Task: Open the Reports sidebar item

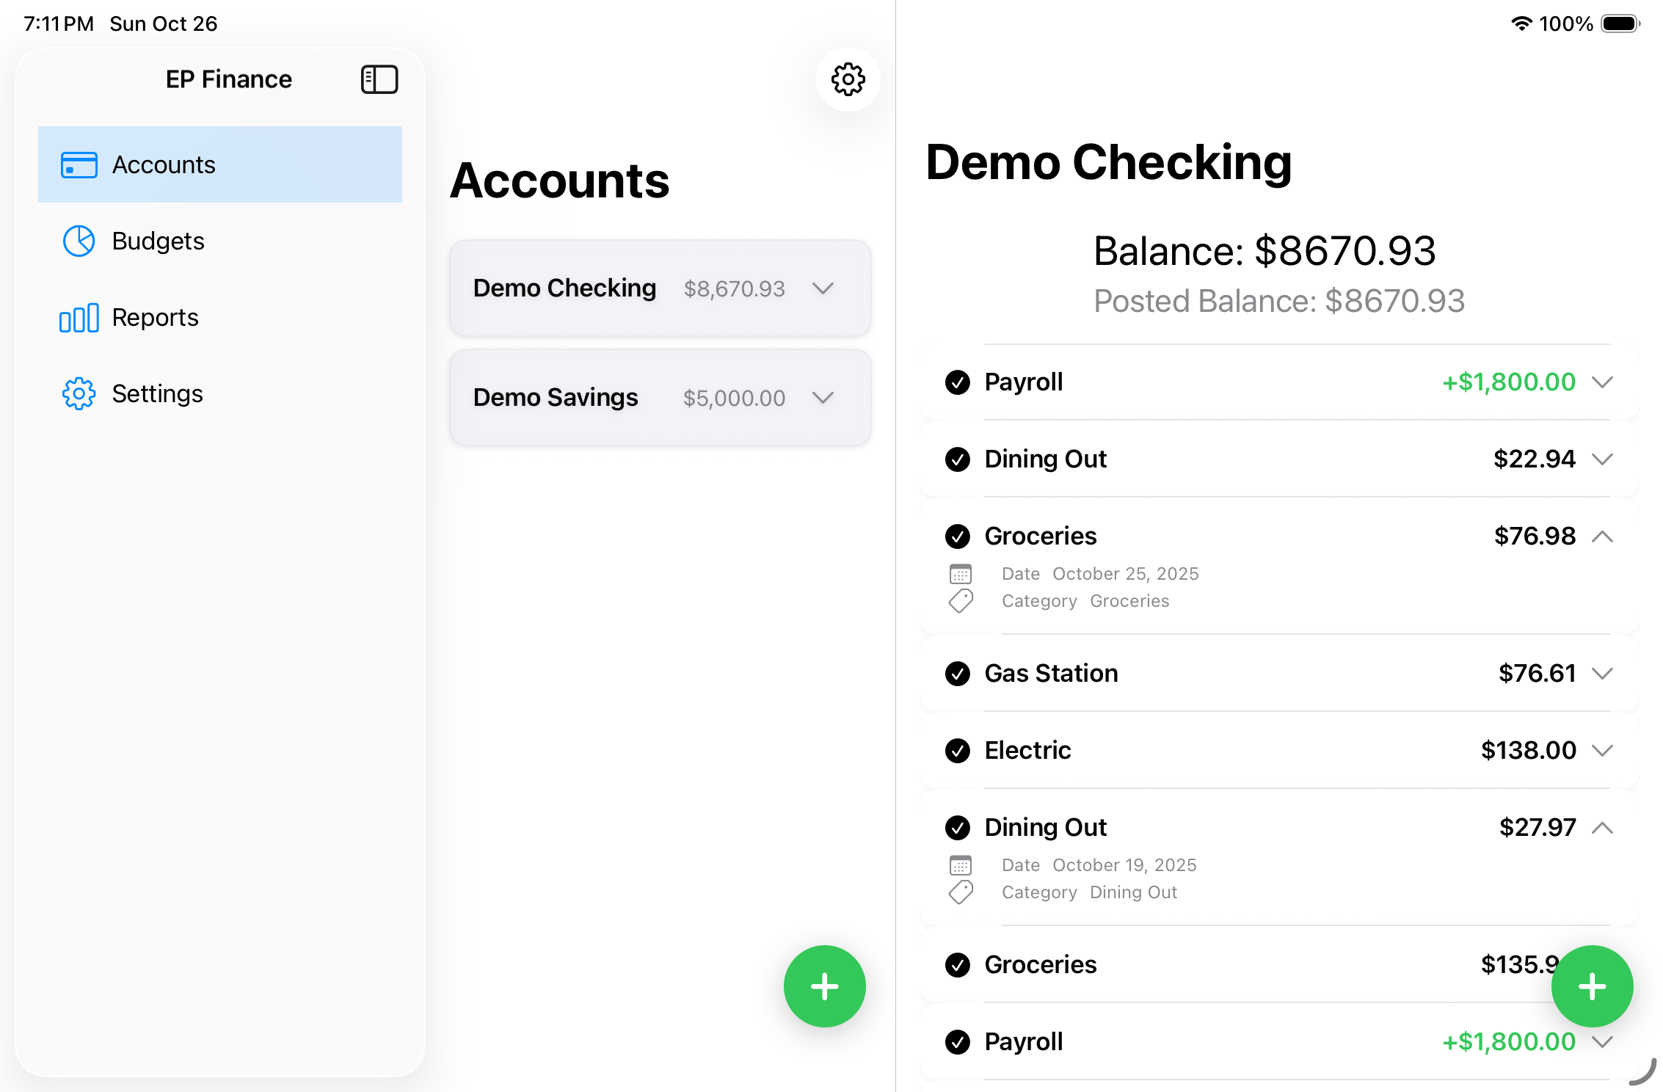Action: (155, 318)
